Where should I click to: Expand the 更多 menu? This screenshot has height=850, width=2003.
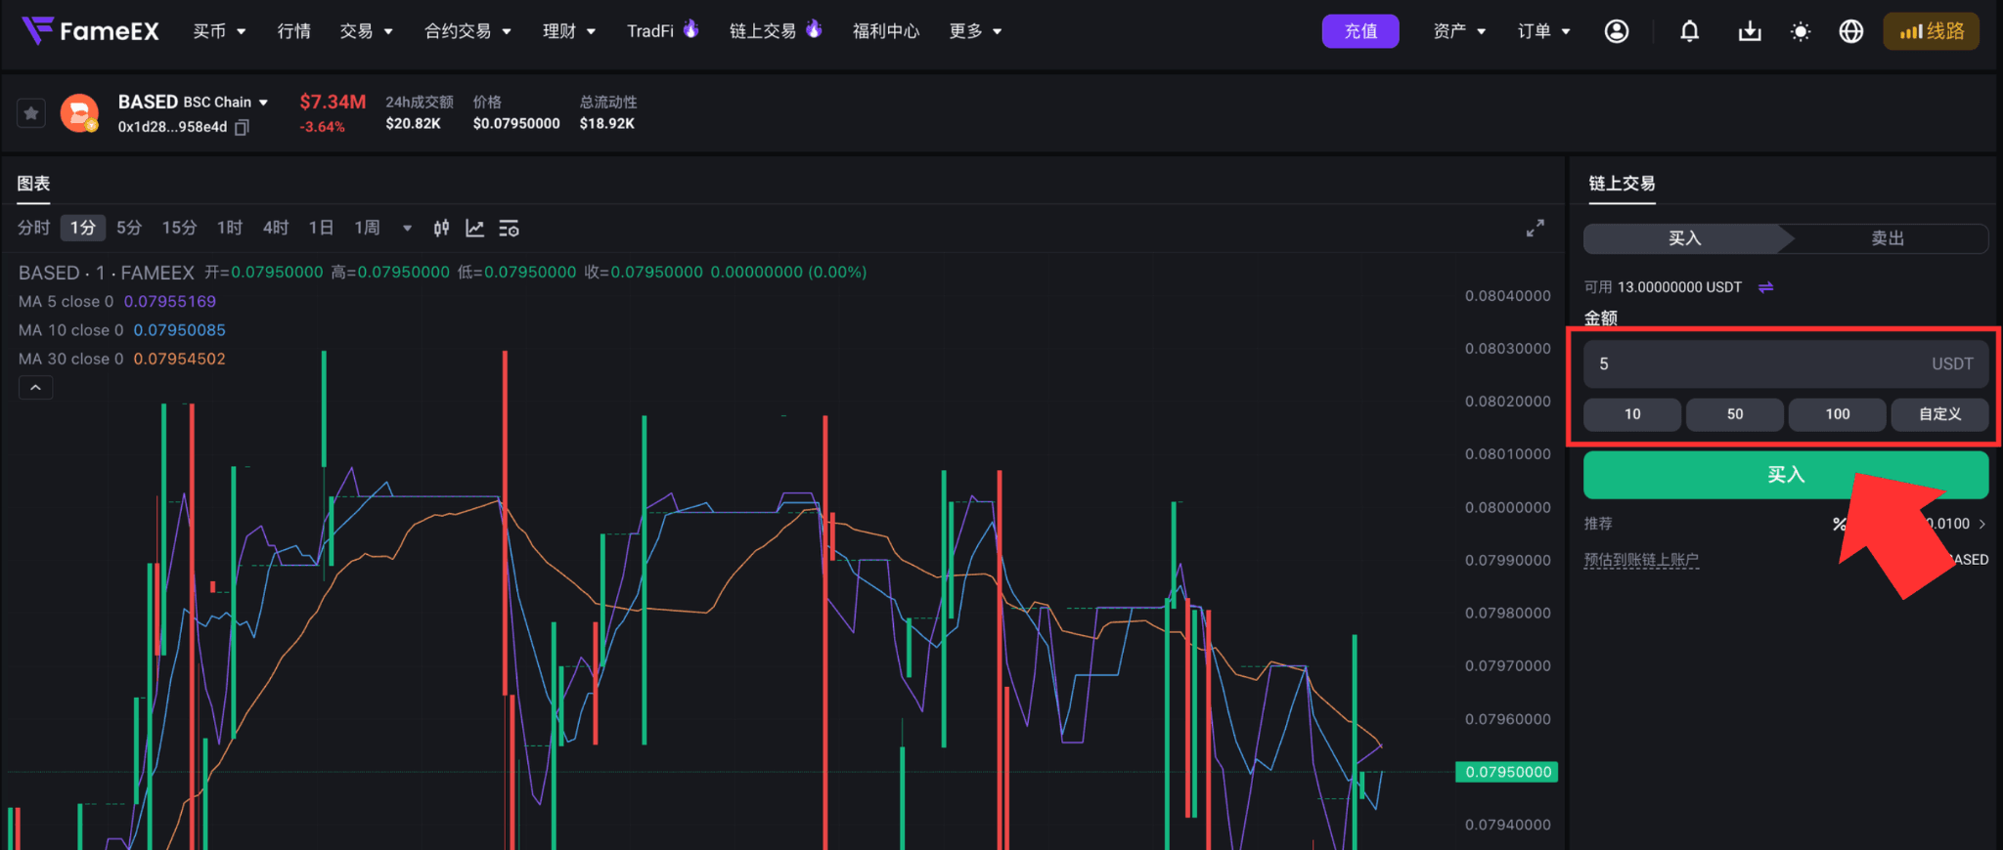975,31
